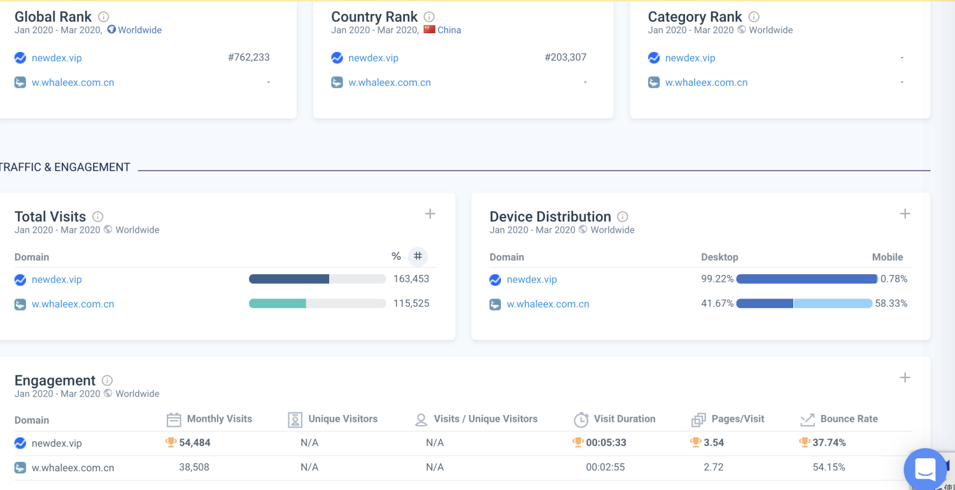Viewport: 955px width, 490px height.
Task: Expand the Device Distribution card with plus icon
Action: (x=905, y=214)
